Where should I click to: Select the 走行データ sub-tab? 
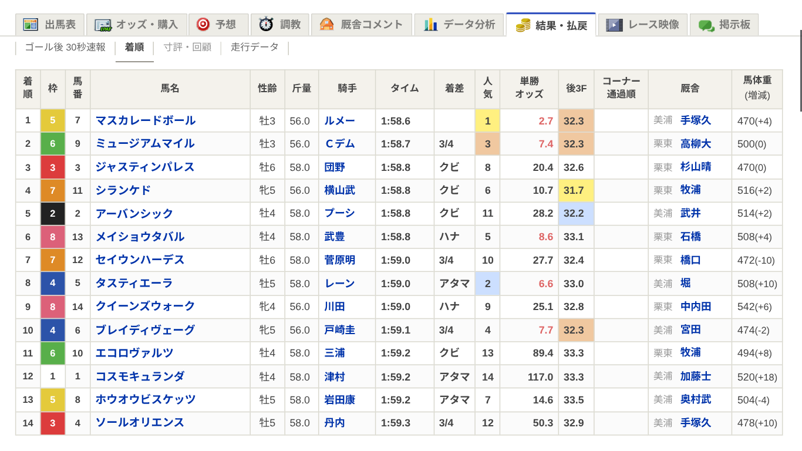tap(255, 47)
